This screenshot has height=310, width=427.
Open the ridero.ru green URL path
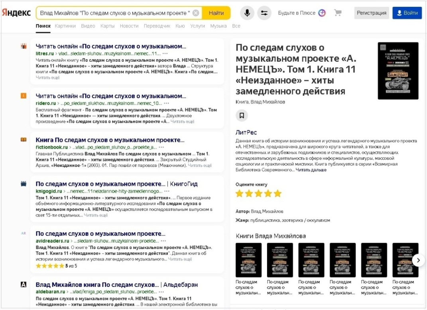click(x=99, y=103)
